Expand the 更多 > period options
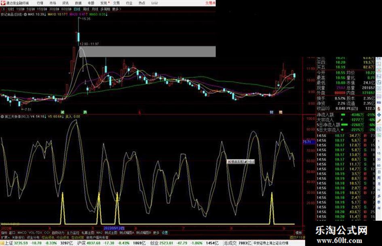382x246 pixels. [116, 9]
